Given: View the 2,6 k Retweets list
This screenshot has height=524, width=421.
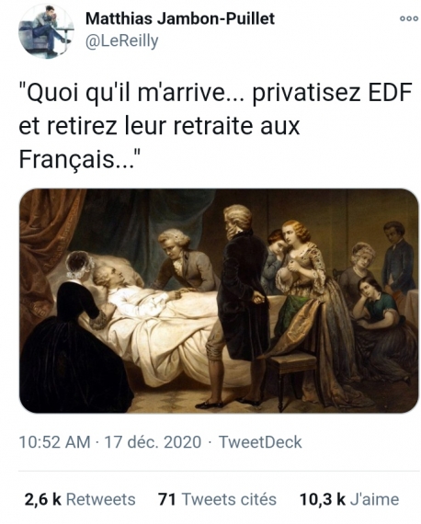Looking at the screenshot, I should click(x=80, y=499).
